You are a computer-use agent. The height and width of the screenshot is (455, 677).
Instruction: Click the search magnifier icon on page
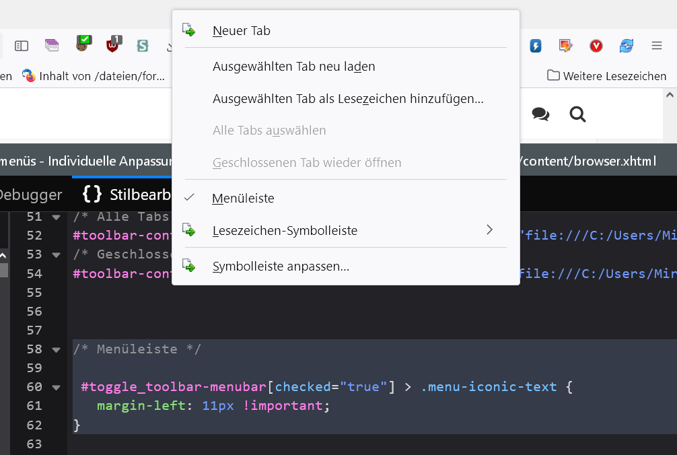(577, 114)
